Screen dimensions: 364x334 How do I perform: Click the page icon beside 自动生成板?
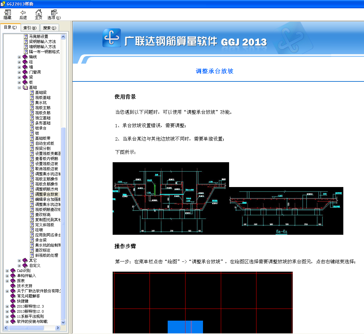32,143
